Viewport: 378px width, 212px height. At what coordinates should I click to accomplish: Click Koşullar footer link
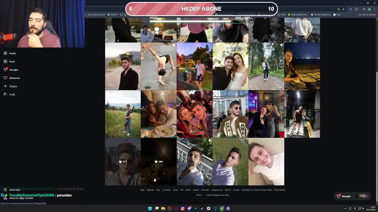(x=196, y=190)
